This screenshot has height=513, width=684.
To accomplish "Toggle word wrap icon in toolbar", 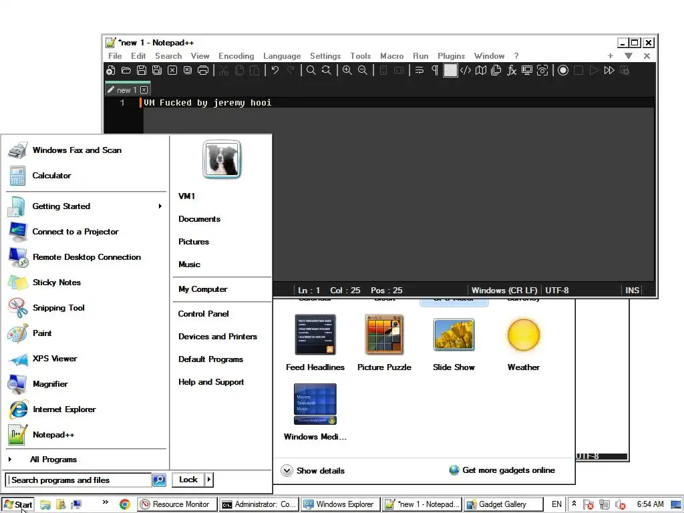I will (x=419, y=70).
